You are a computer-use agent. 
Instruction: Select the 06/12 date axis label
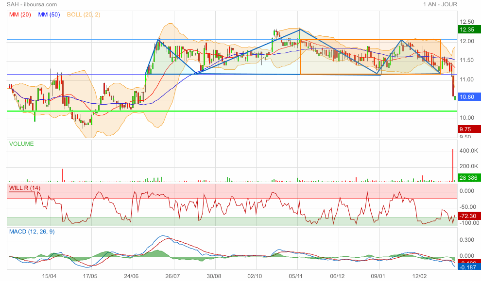coord(337,276)
